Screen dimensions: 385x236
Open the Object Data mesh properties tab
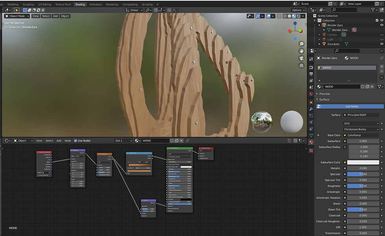[x=311, y=135]
